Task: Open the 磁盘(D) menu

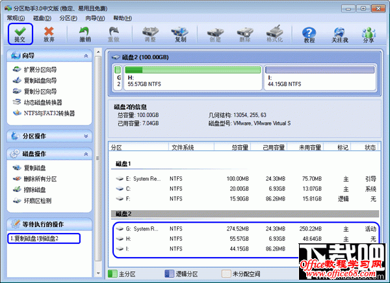Action: point(42,18)
